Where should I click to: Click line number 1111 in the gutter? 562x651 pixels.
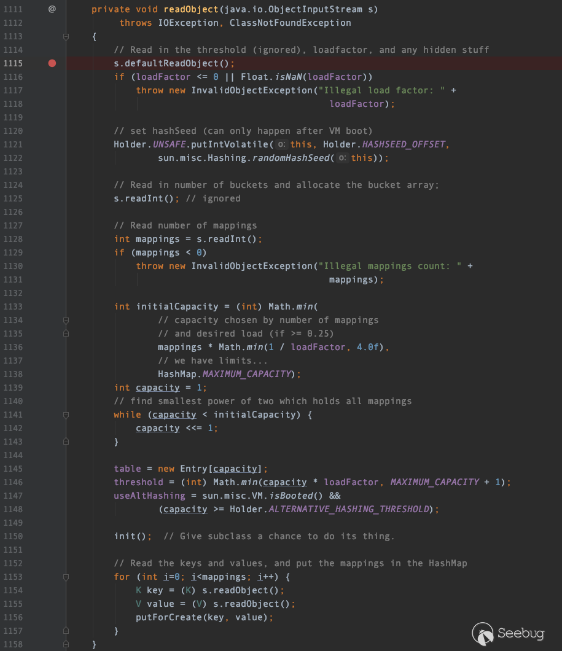point(13,9)
